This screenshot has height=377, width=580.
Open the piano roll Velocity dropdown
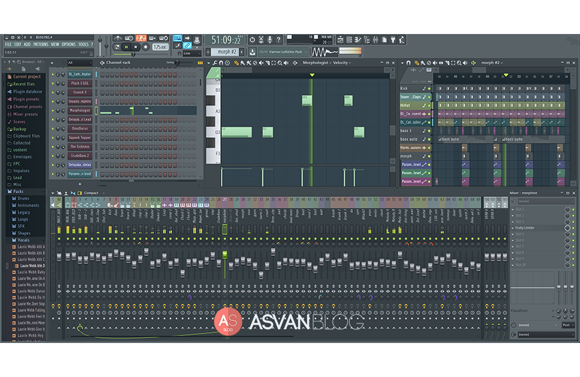[x=342, y=62]
